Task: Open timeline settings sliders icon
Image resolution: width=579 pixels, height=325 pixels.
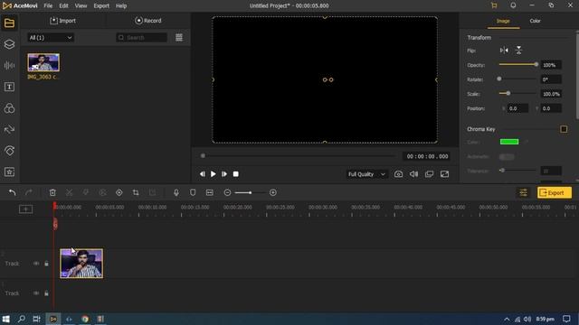Action: [523, 192]
